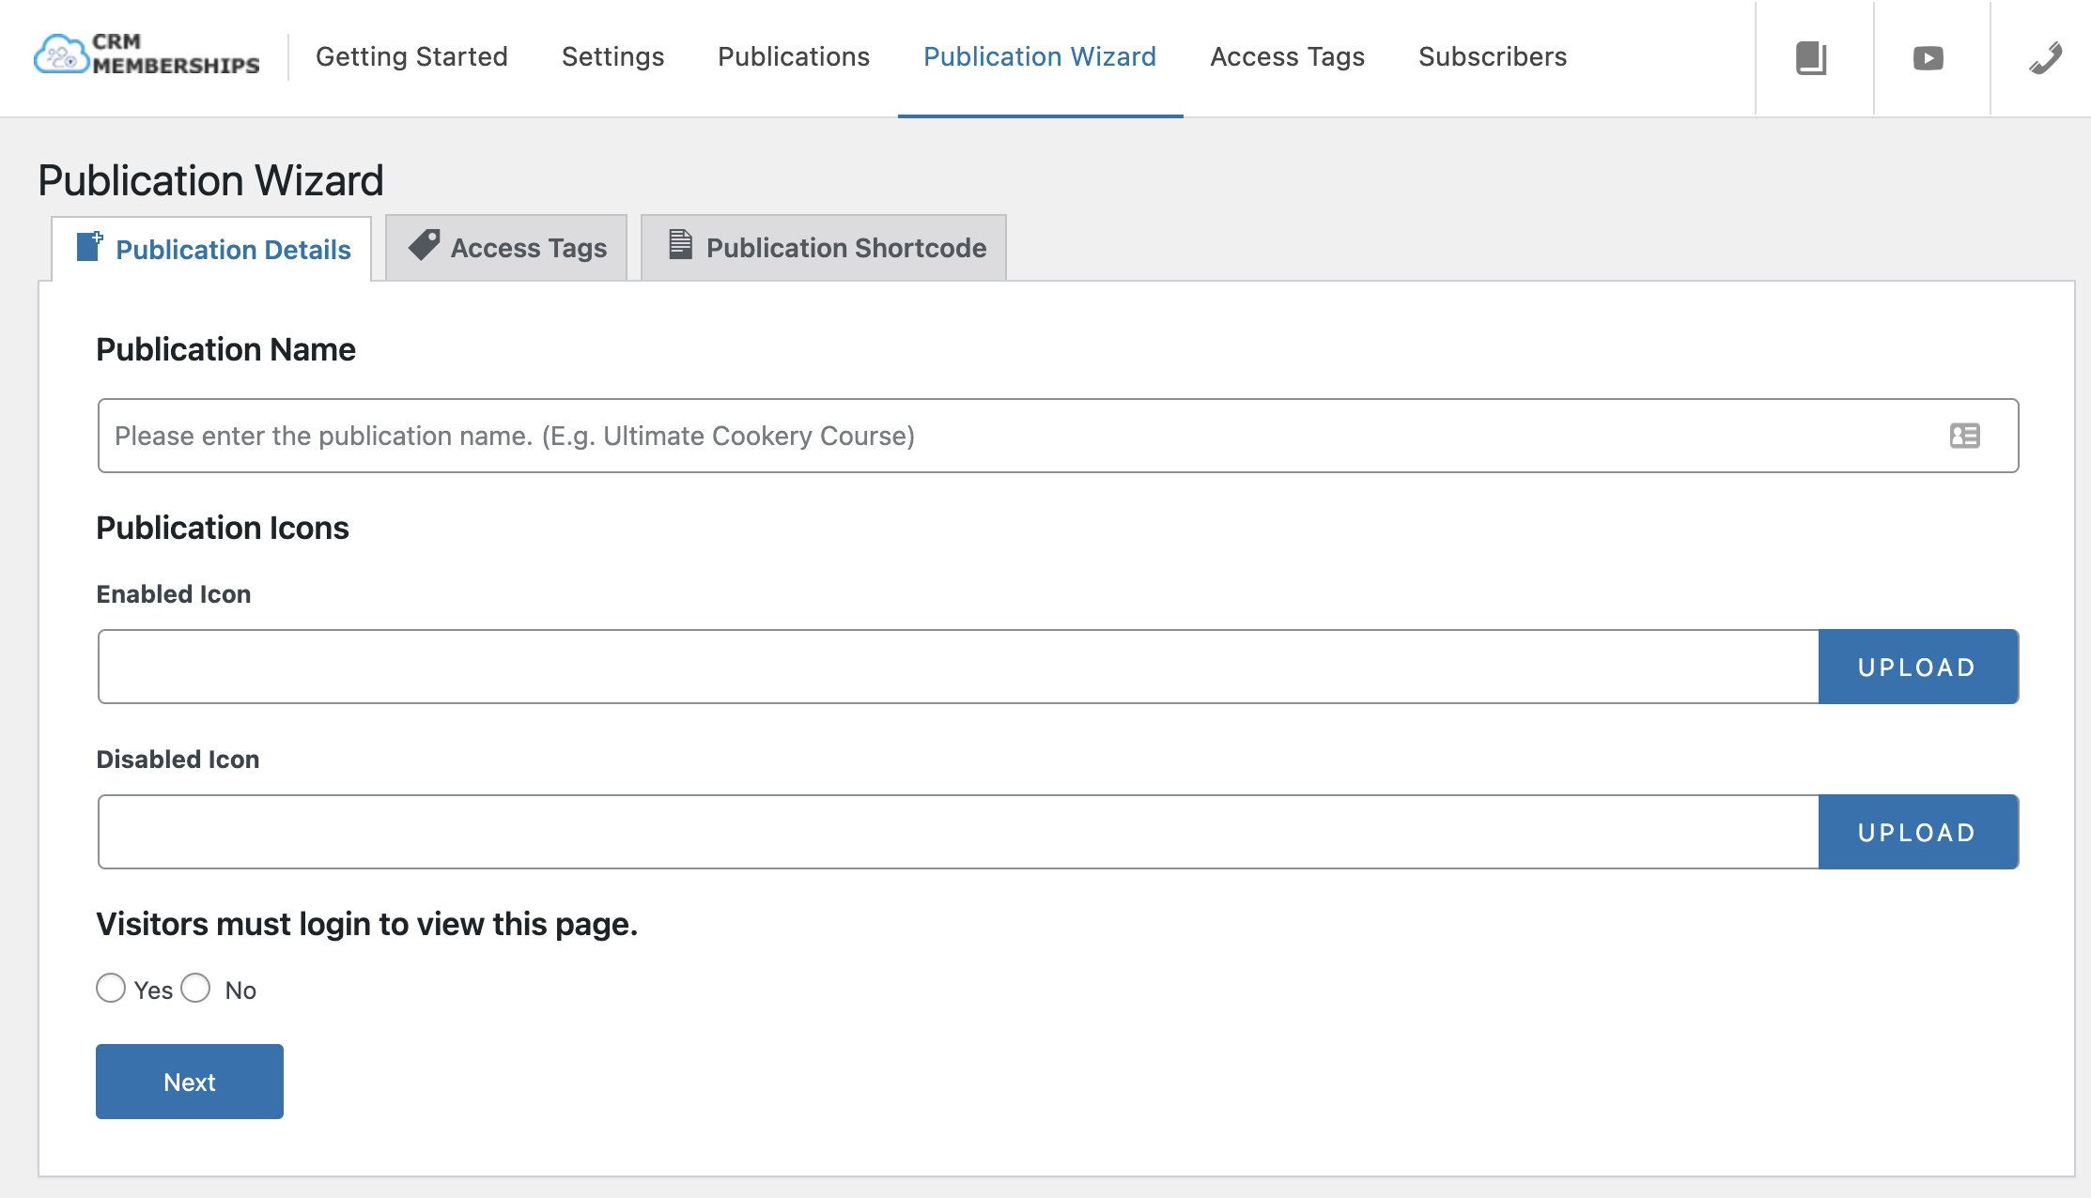The image size is (2091, 1198).
Task: Switch to the Publication Shortcode tab
Action: 824,248
